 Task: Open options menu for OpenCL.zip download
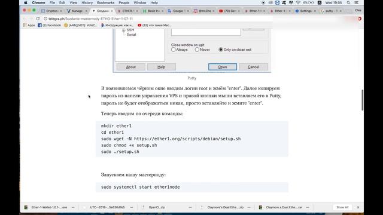coord(190,207)
